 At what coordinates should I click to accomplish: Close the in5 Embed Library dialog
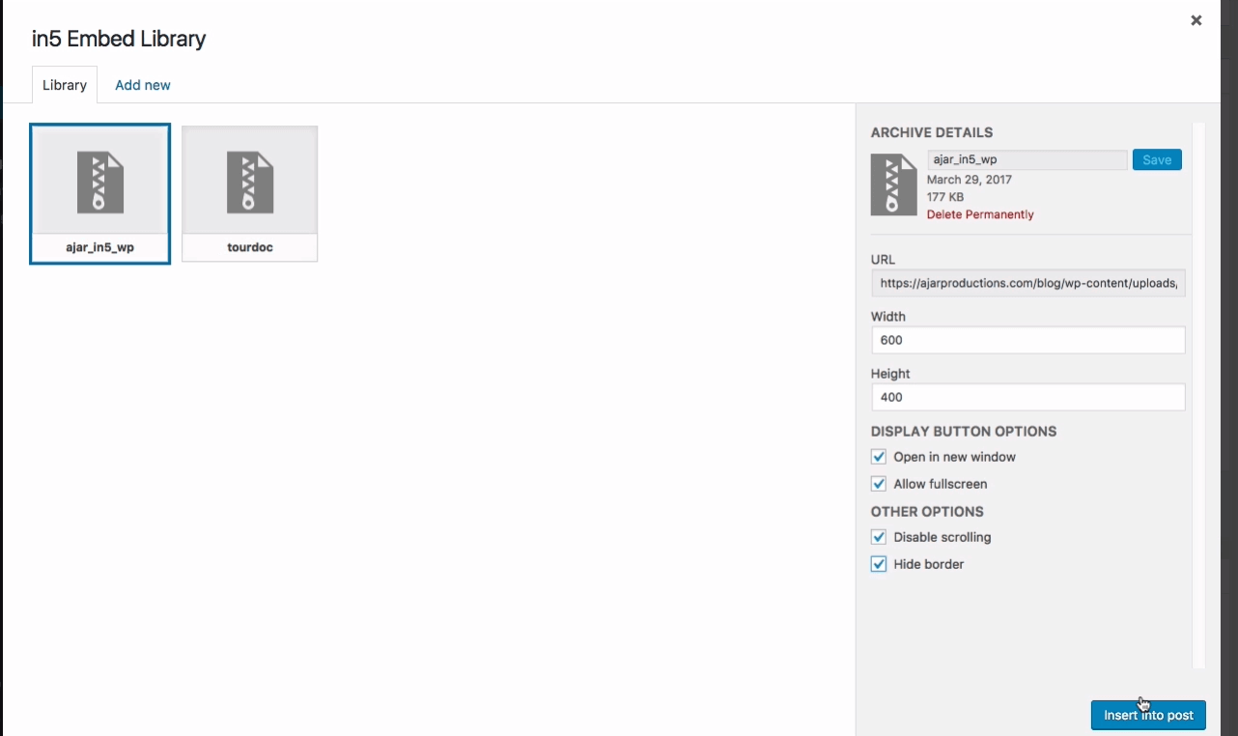(1196, 20)
